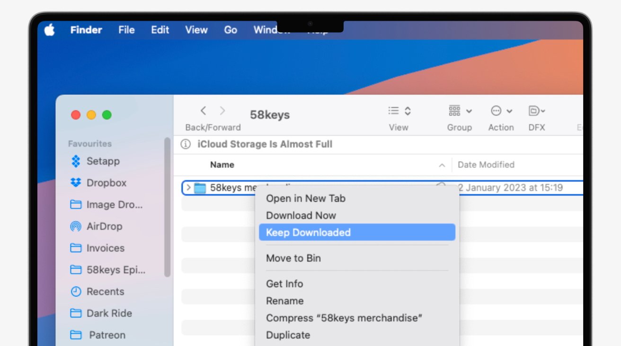Go back with the Back arrow
The image size is (621, 346).
pyautogui.click(x=203, y=111)
